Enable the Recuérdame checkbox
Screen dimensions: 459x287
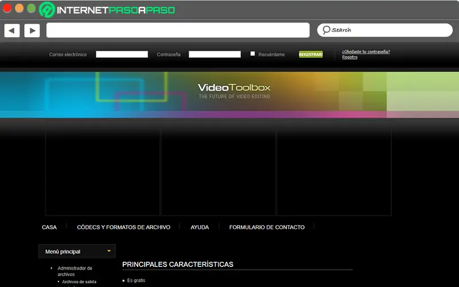(x=252, y=53)
